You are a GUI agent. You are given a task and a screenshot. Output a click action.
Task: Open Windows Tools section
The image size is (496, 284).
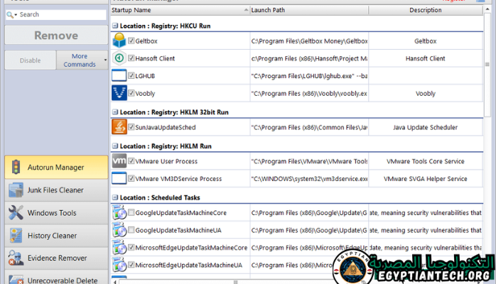click(x=56, y=212)
